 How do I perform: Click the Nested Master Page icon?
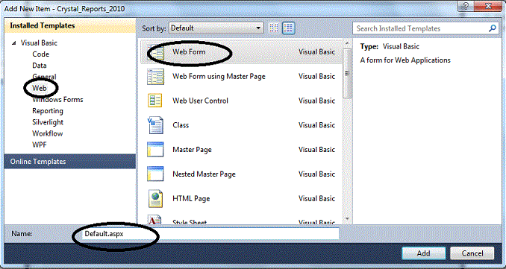coord(155,174)
